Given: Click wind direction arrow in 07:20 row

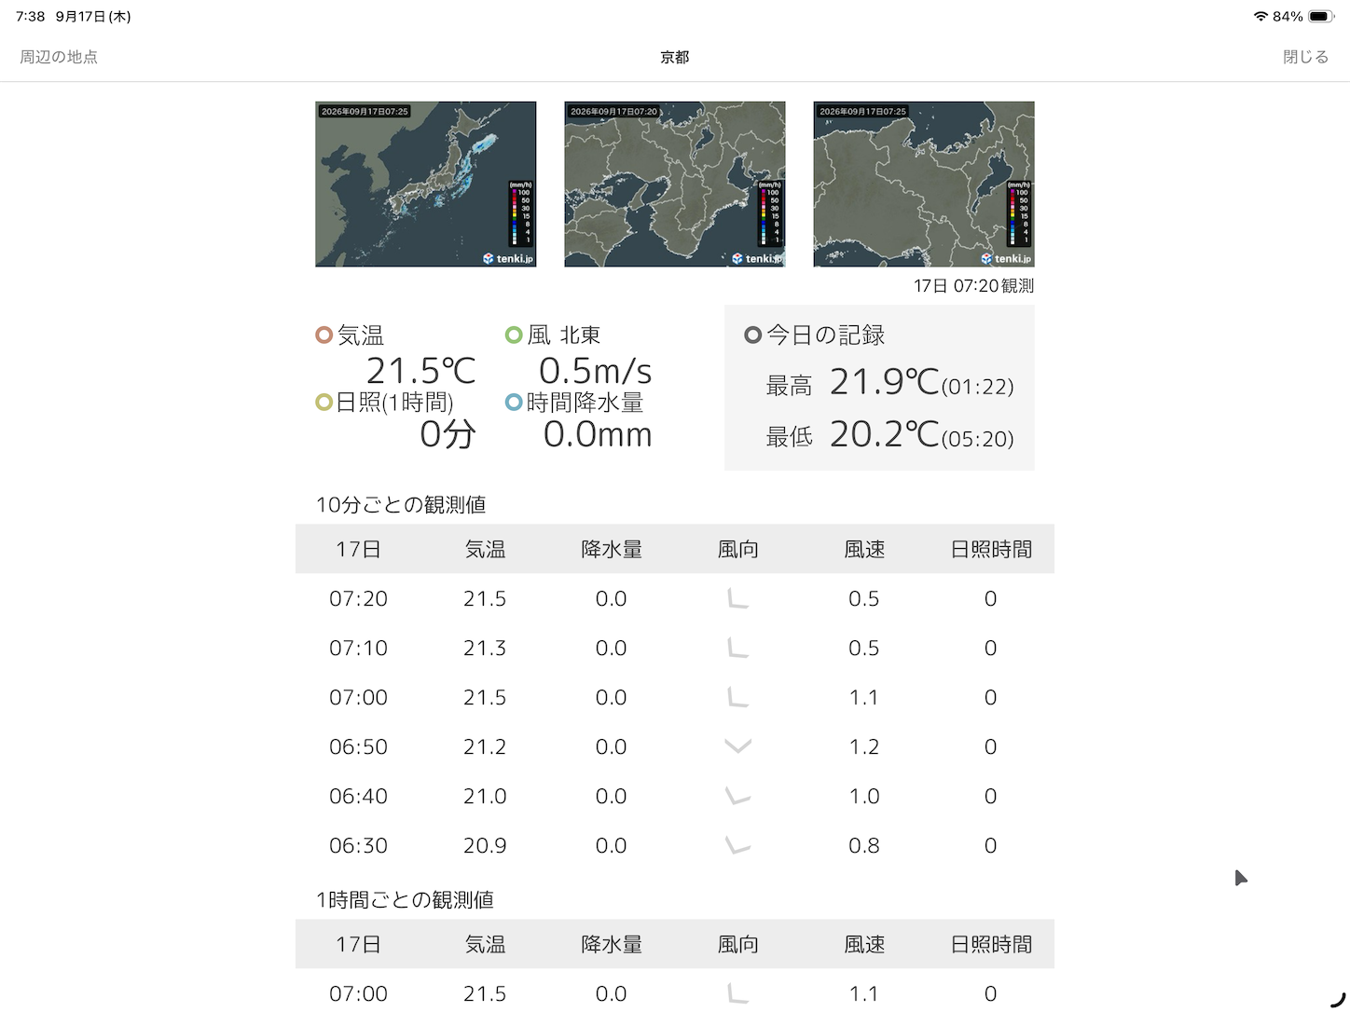Looking at the screenshot, I should [737, 598].
